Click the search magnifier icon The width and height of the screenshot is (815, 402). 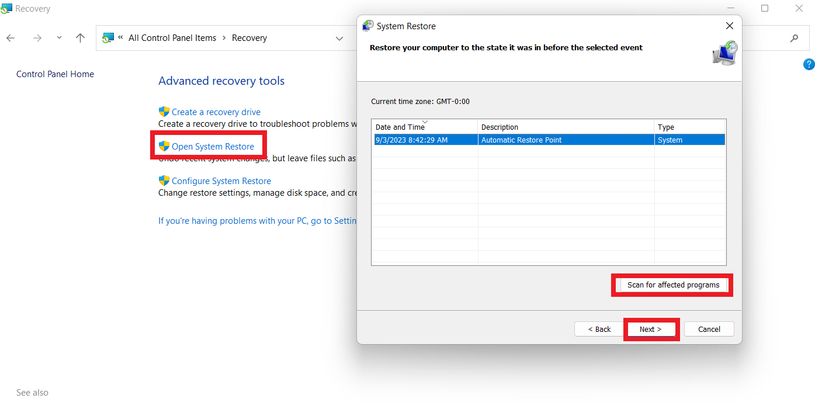point(794,38)
